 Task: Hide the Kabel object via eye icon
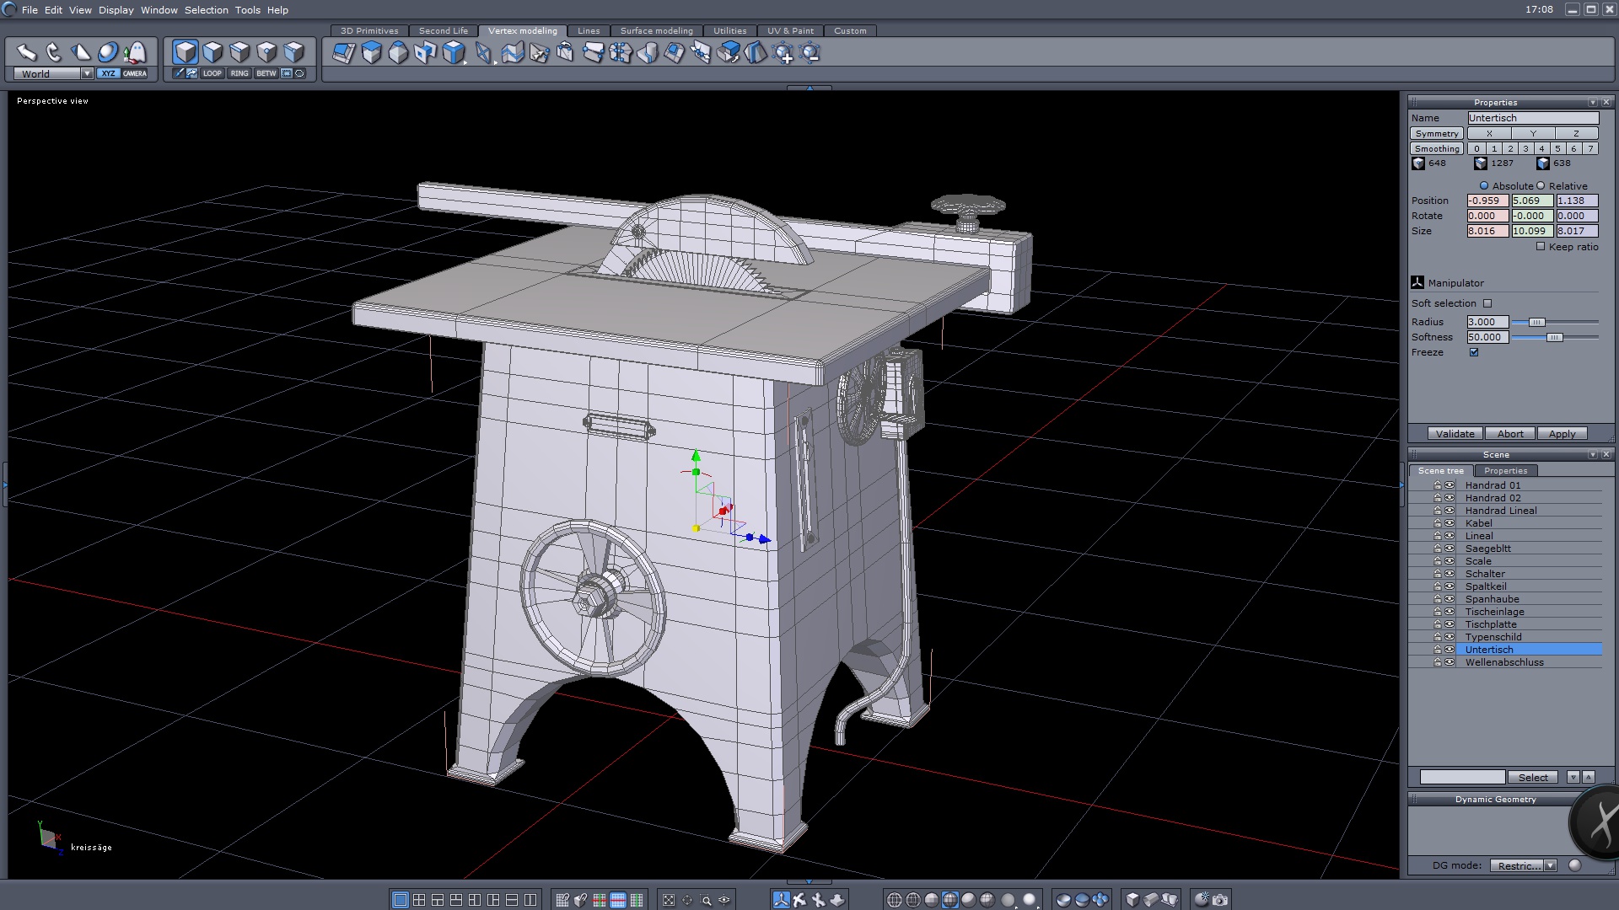[x=1450, y=523]
